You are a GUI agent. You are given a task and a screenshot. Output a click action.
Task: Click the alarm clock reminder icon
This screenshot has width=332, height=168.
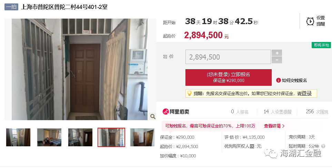310,21
